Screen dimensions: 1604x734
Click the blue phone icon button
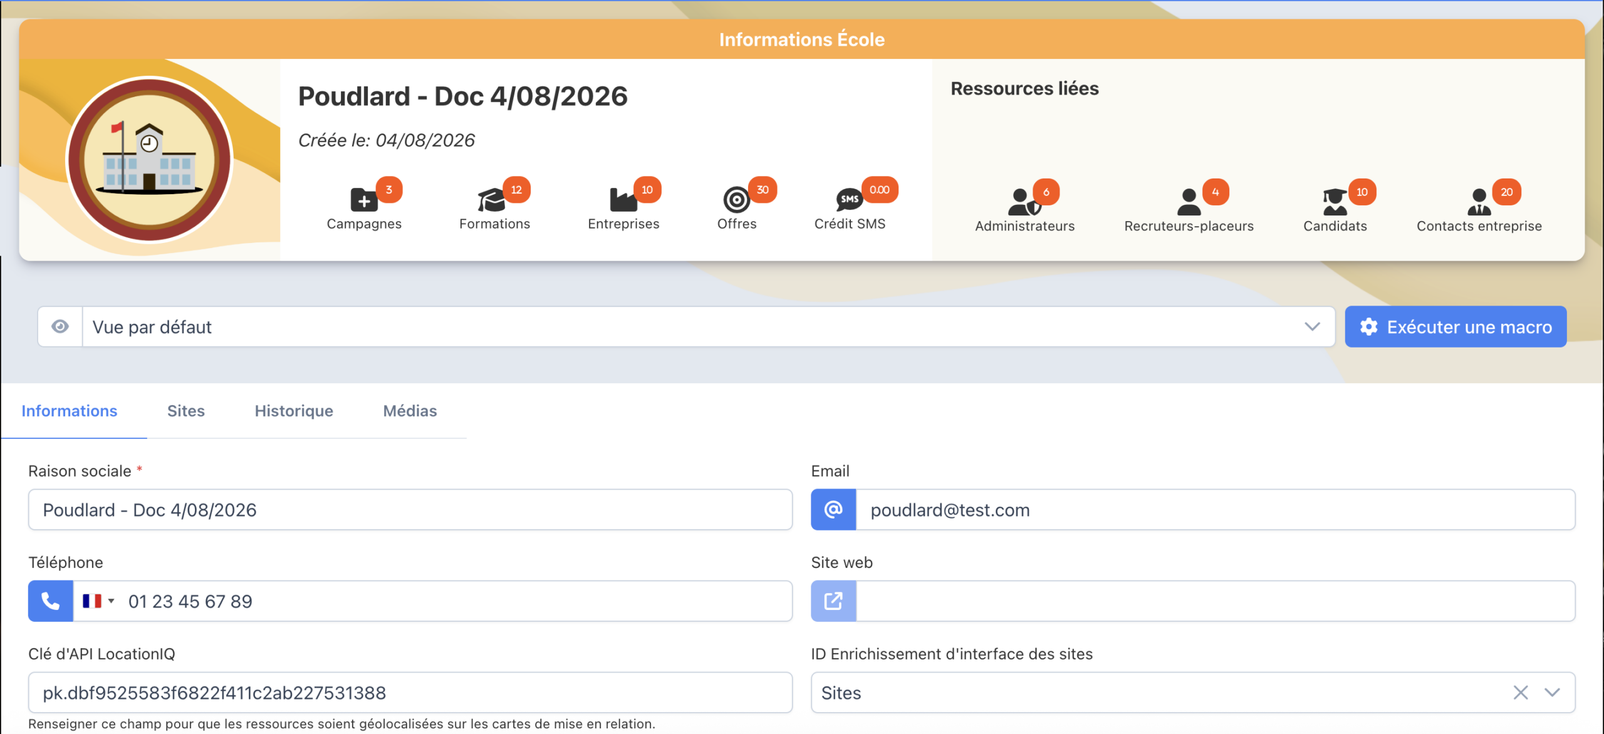click(51, 601)
